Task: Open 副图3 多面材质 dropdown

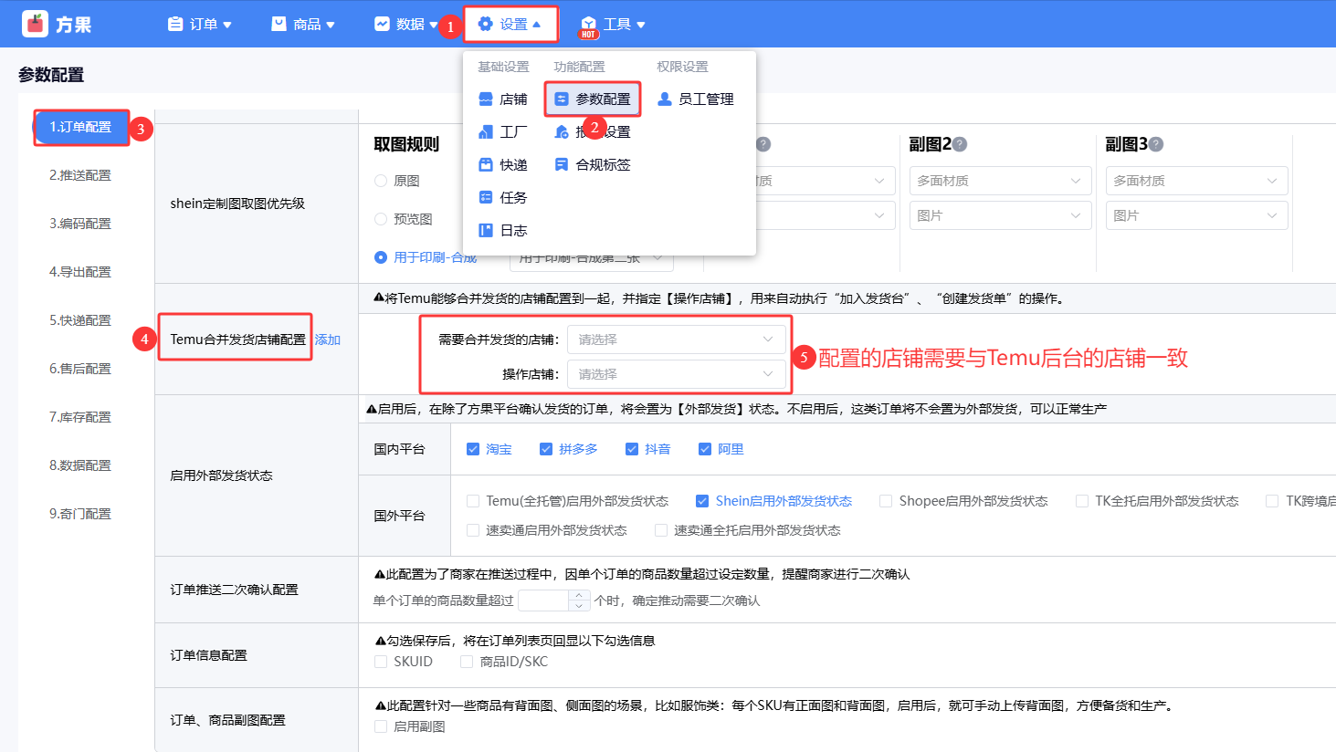Action: coord(1195,181)
